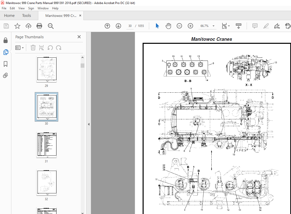Open fit page options dropdown arrow
Screen dimensions: 291x214
pos(229,26)
